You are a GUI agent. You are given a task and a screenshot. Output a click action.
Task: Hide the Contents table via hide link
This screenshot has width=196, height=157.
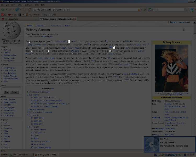pos(53,89)
